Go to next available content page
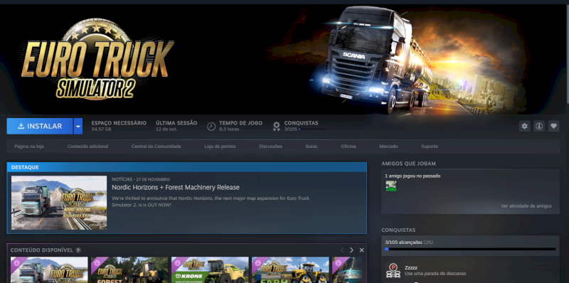 click(351, 250)
